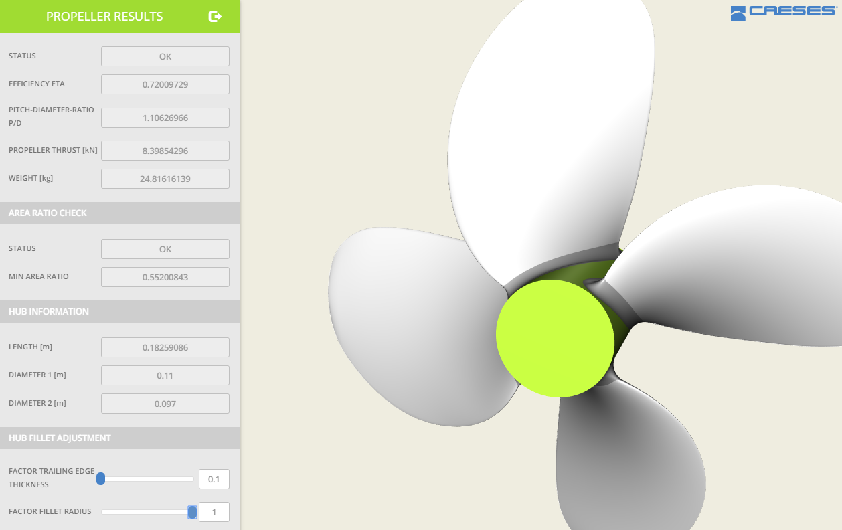842x530 pixels.
Task: Click the propeller Status OK field
Action: pos(165,56)
